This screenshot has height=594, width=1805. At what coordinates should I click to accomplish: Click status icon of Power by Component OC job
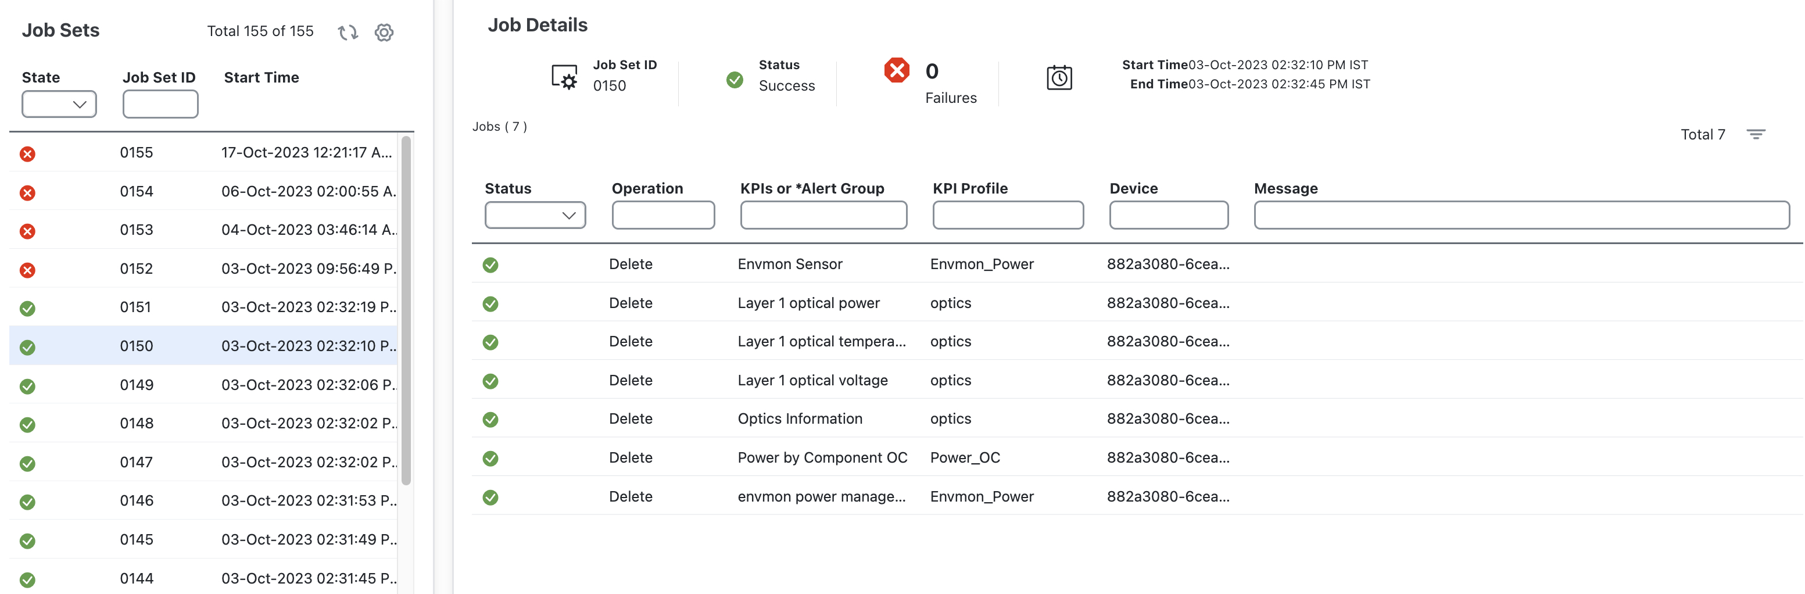pyautogui.click(x=490, y=459)
